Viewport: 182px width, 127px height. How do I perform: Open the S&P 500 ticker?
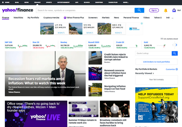click(x=8, y=42)
